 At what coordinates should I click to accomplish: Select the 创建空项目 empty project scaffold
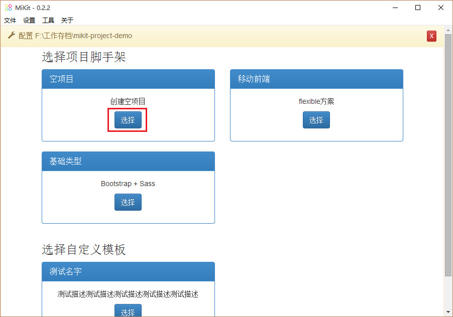tap(128, 120)
